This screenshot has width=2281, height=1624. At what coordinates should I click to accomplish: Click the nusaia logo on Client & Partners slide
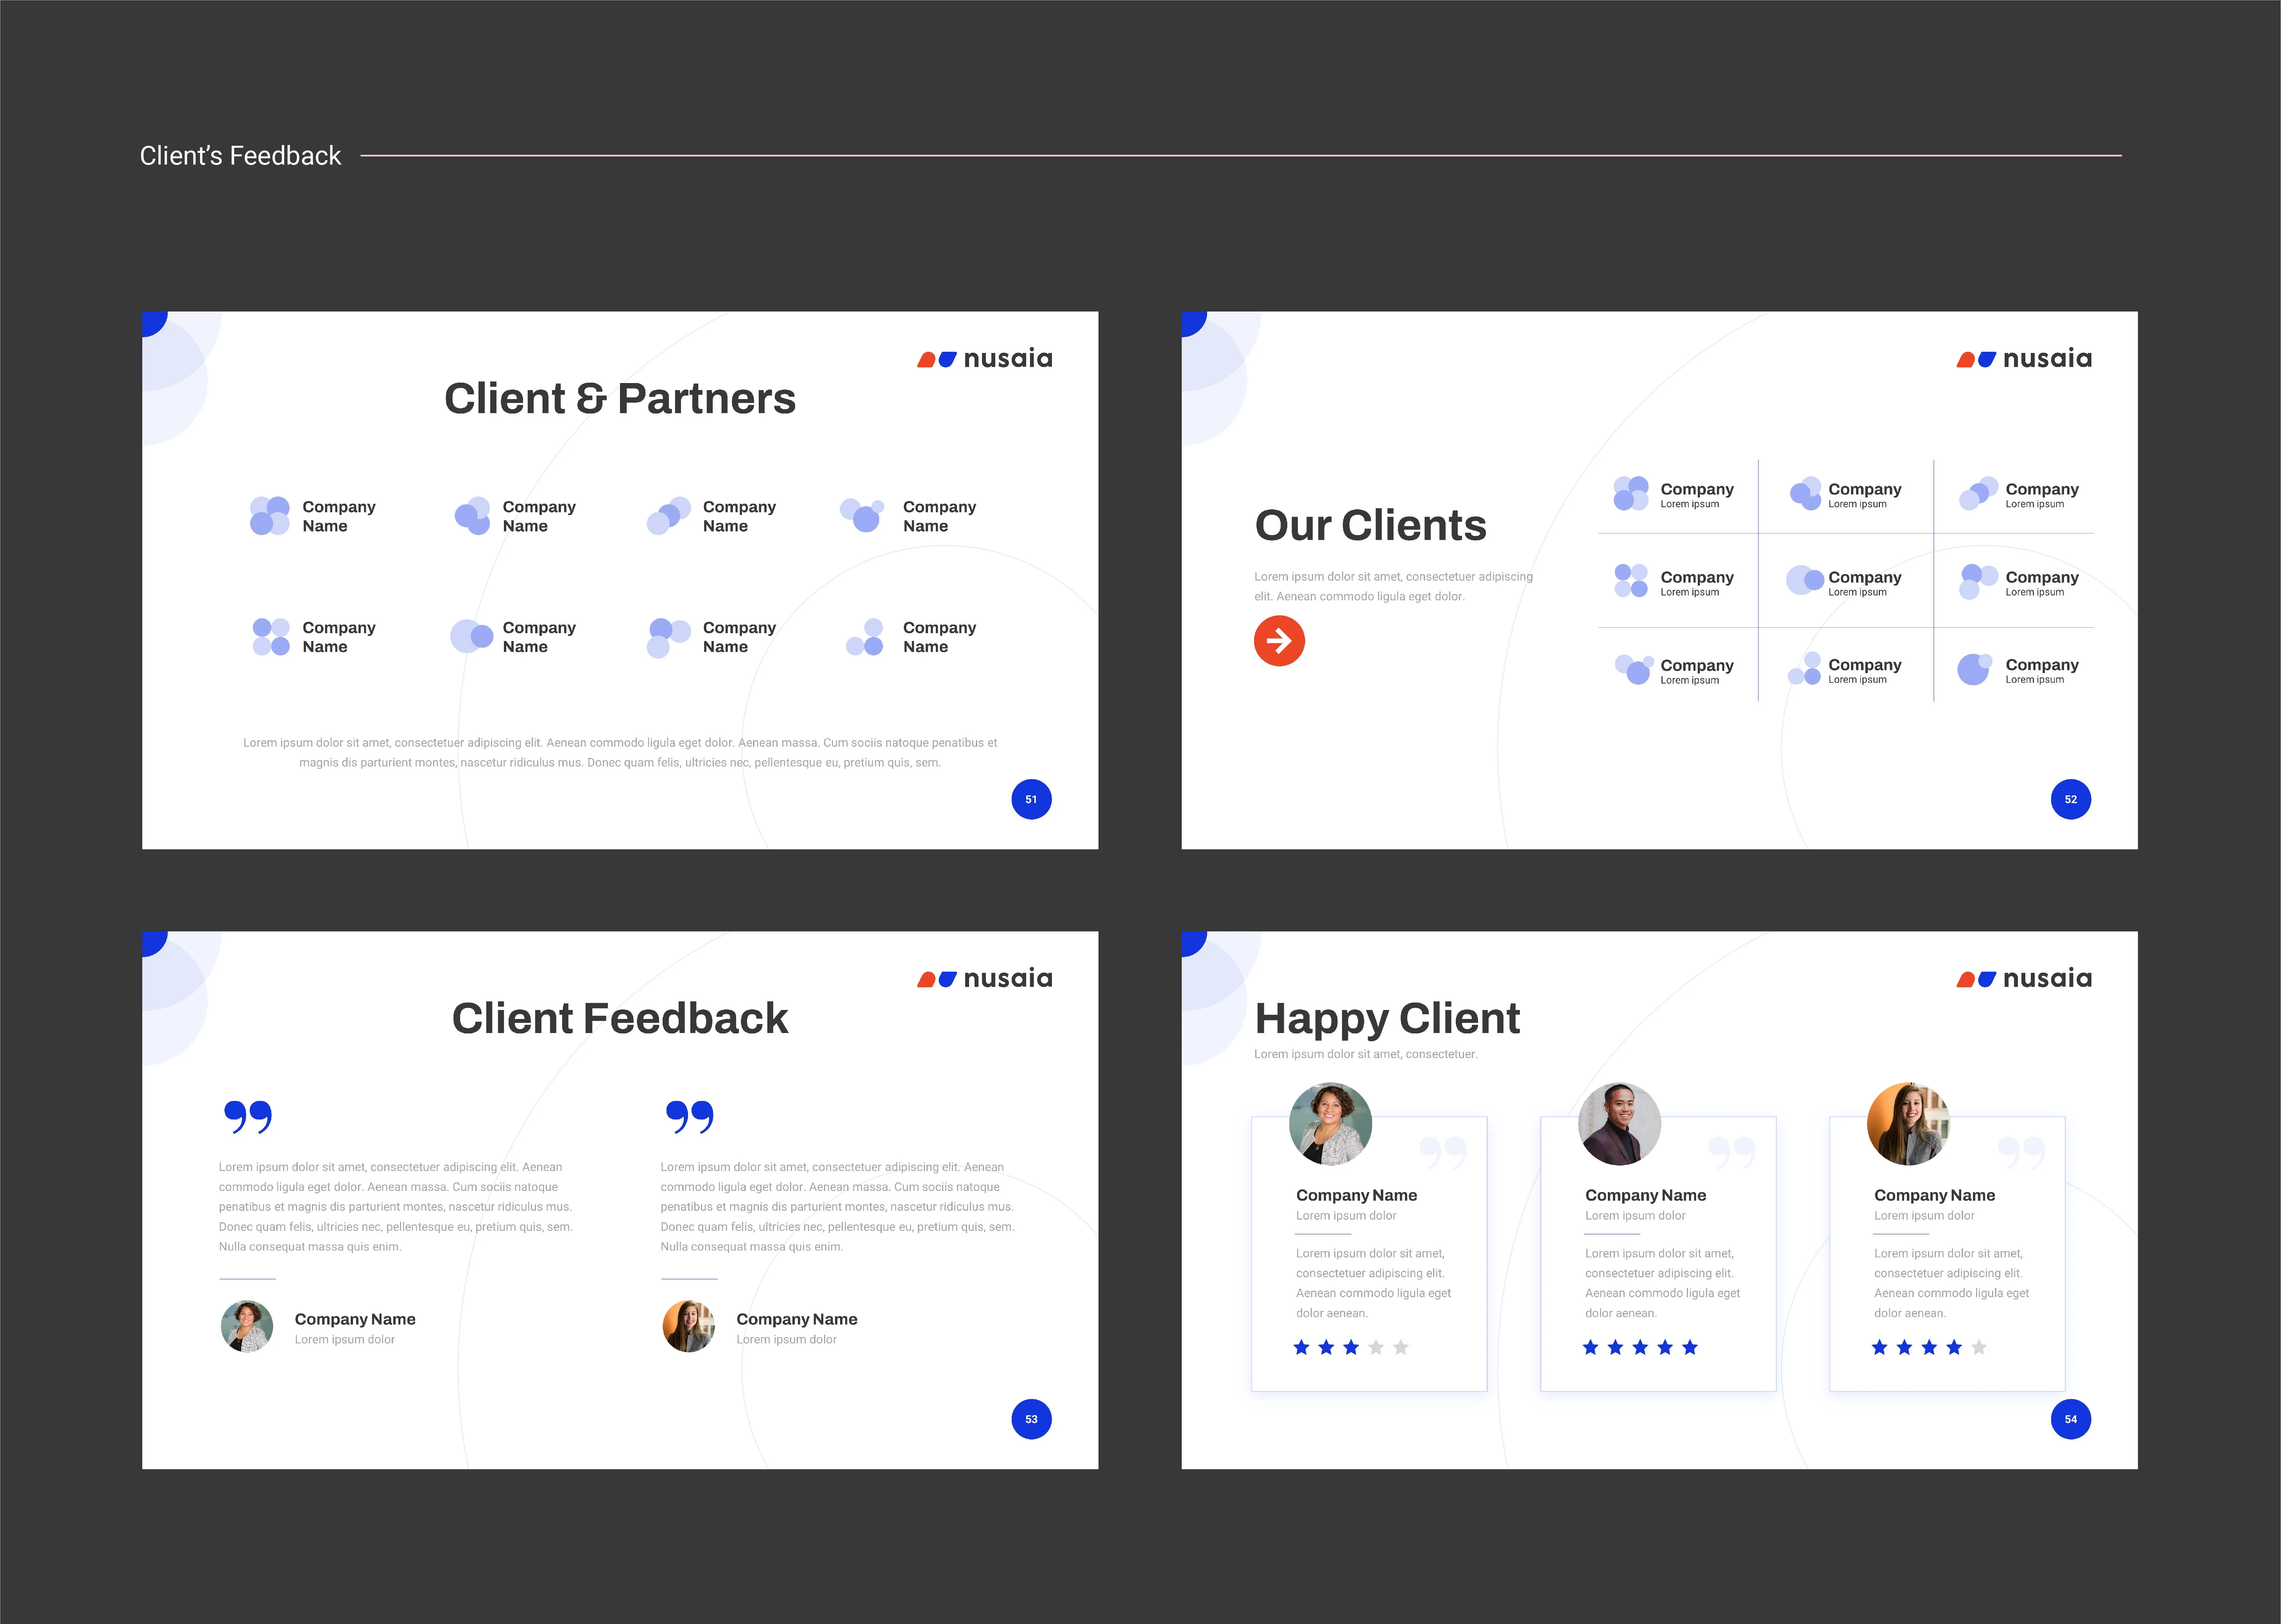985,358
